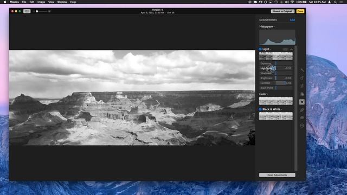
Task: Disable the Light adjustment checkmark
Action: (x=260, y=49)
